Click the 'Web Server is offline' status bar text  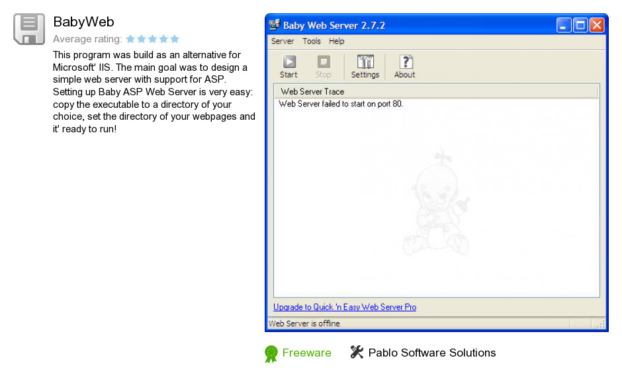304,323
